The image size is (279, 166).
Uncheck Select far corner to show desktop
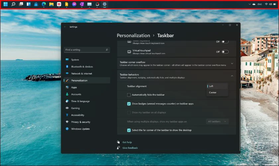pyautogui.click(x=129, y=130)
